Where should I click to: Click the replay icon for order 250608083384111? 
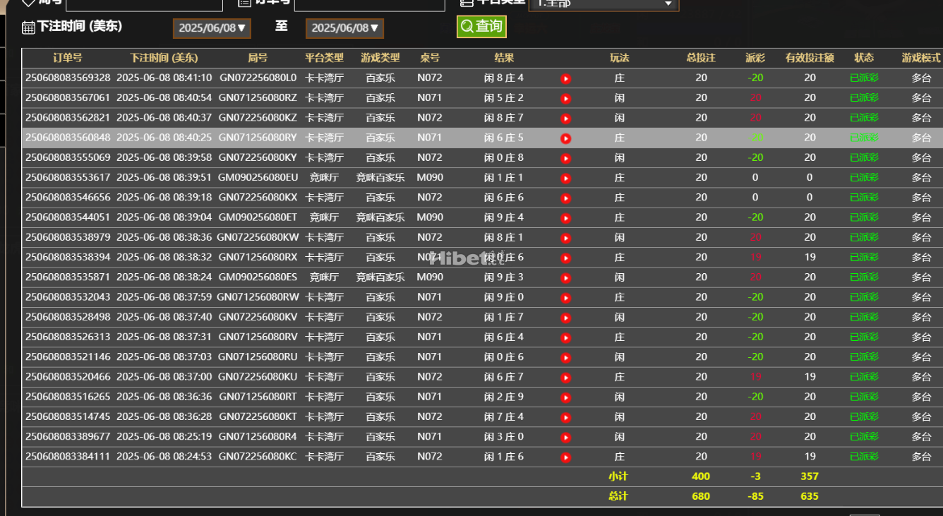(x=565, y=457)
